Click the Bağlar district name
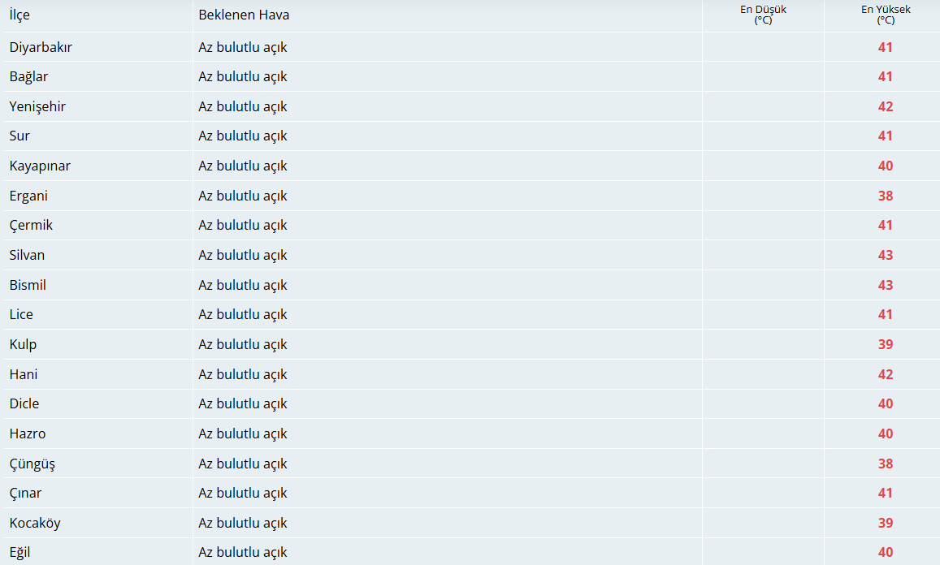 [28, 76]
